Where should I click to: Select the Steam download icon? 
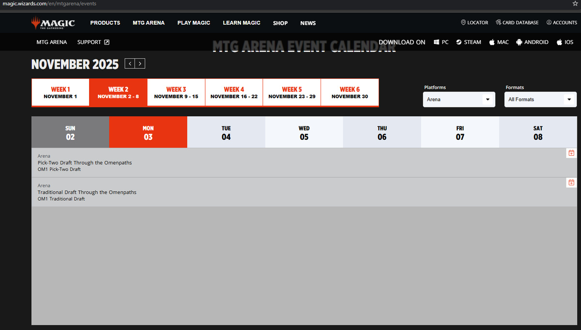(x=458, y=42)
